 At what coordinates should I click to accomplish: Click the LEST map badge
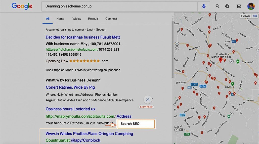[182, 115]
